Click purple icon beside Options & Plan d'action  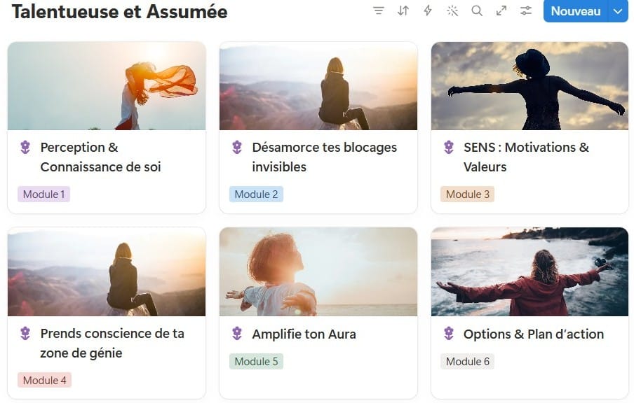[x=449, y=334]
